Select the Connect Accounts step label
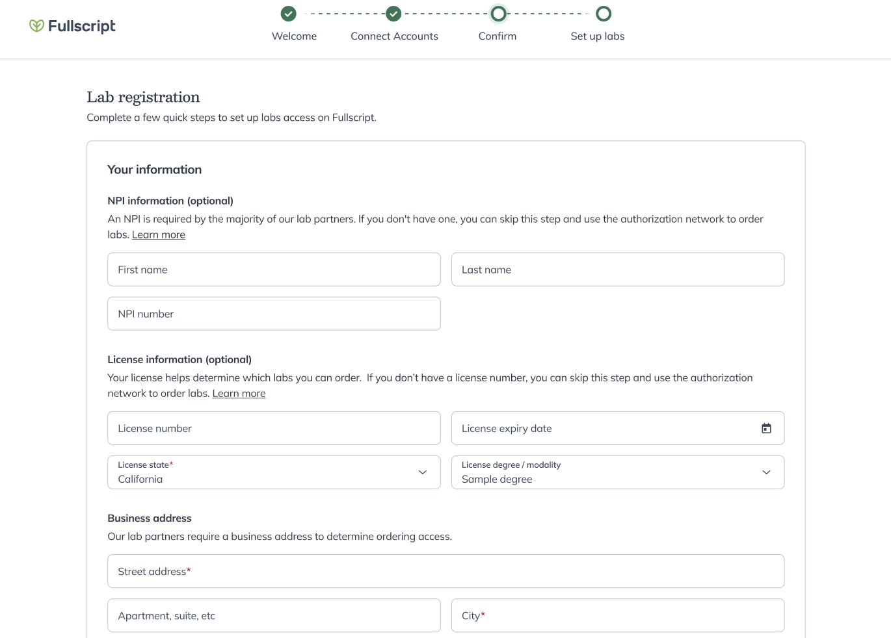891x638 pixels. coord(394,36)
